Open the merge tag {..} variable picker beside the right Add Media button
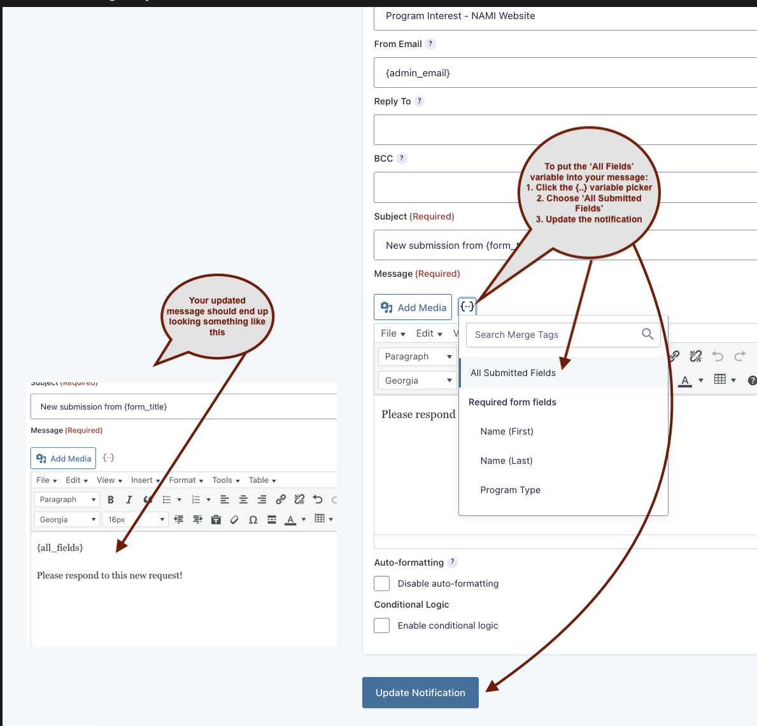 467,306
